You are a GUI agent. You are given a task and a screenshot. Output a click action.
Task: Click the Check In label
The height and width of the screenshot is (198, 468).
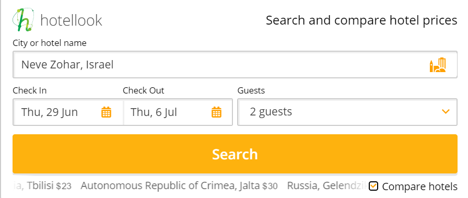tap(30, 90)
